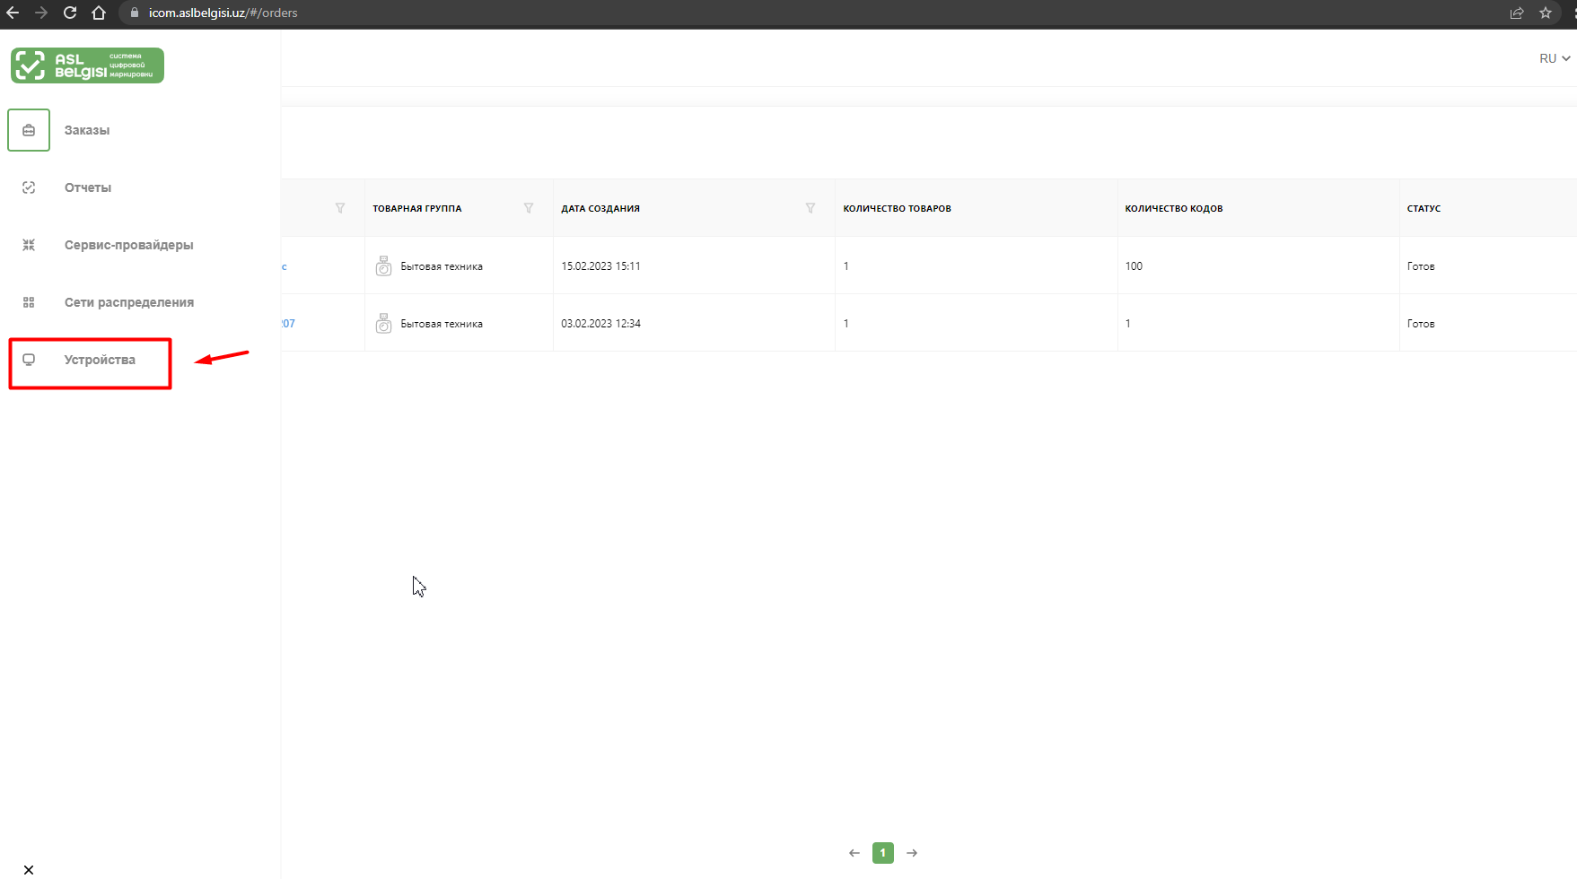Click Бытовая техника in 03.02.2023 row
1577x879 pixels.
[442, 324]
